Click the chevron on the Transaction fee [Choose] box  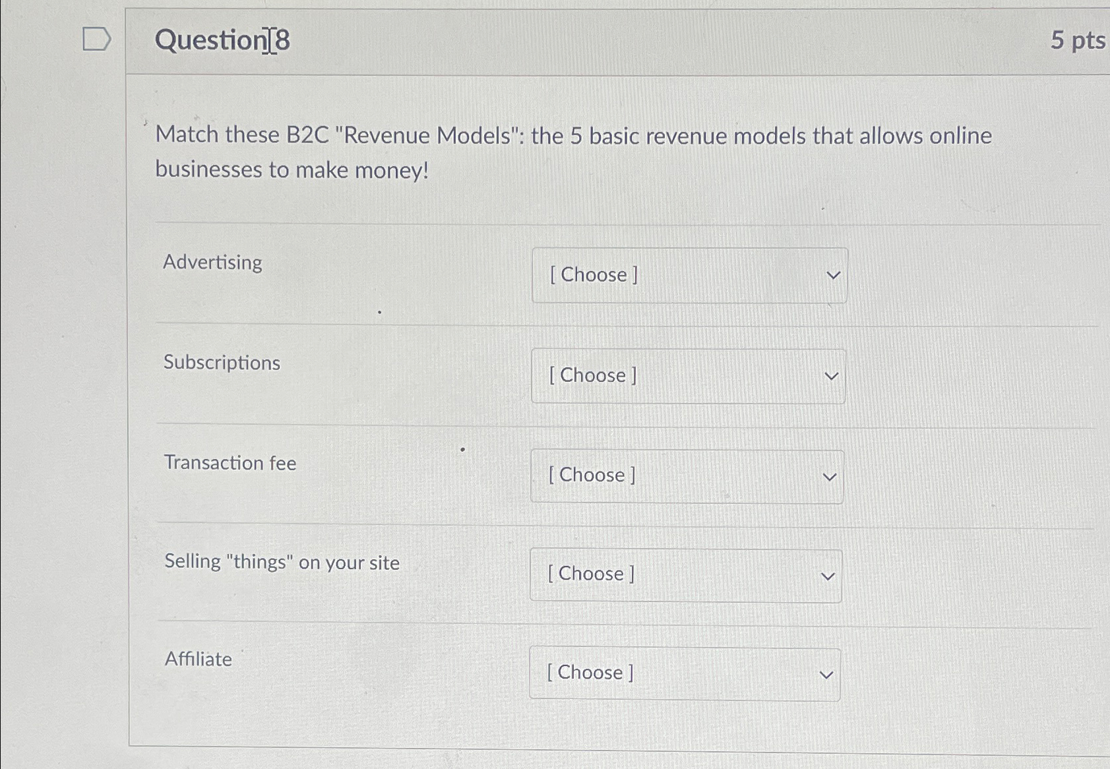(830, 476)
